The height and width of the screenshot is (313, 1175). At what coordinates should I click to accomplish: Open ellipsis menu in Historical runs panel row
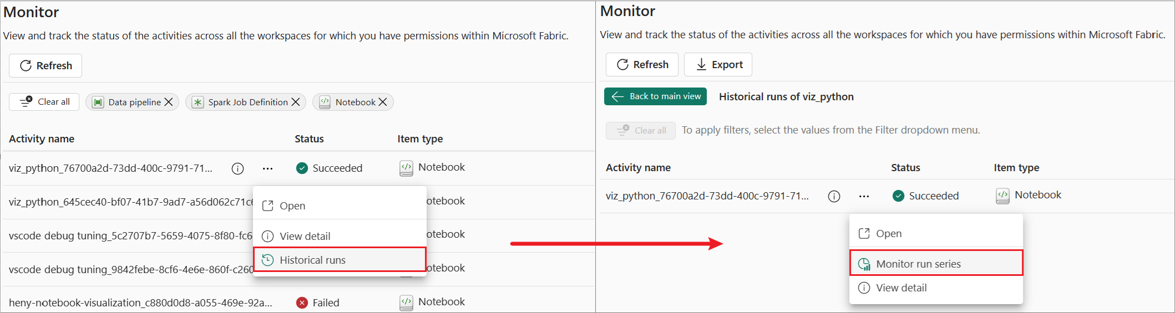864,196
